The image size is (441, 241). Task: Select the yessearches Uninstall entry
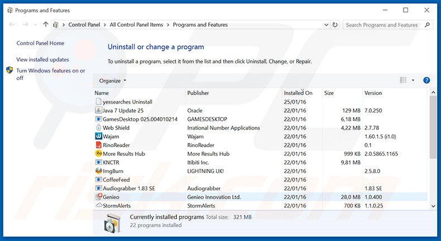[x=127, y=102]
